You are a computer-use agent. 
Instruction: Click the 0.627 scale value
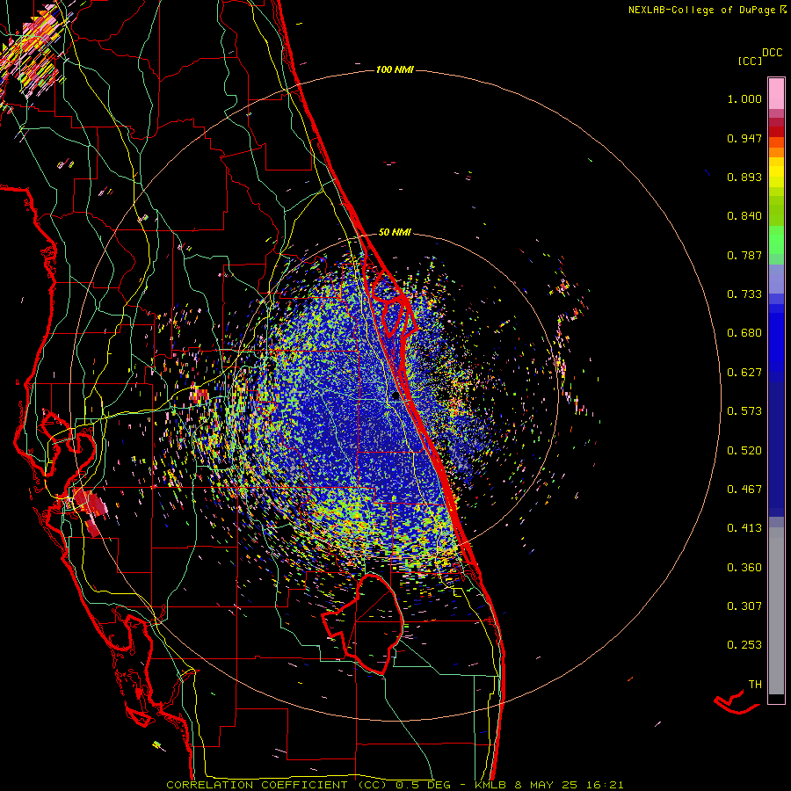(744, 373)
